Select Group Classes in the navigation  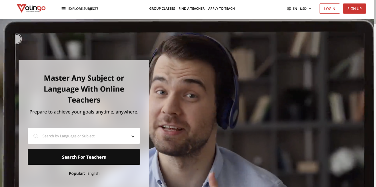pyautogui.click(x=162, y=9)
